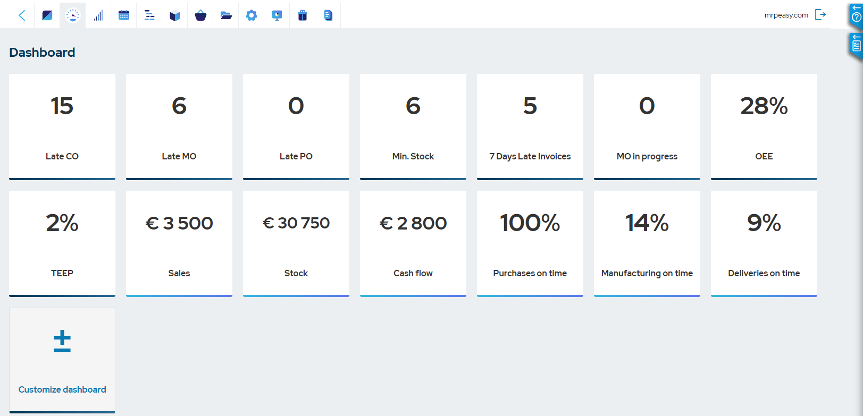863x416 pixels.
Task: Expand the checklist side panel tab
Action: [856, 44]
